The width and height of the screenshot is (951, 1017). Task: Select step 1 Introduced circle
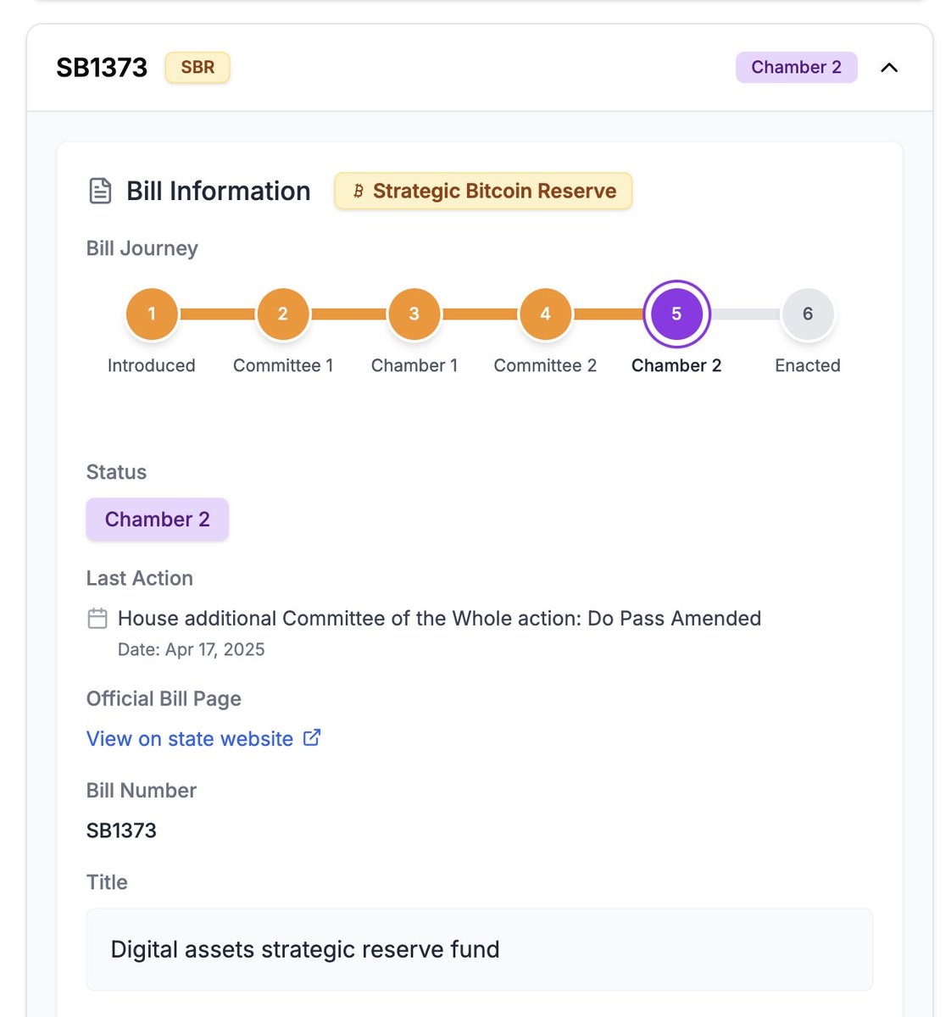click(152, 314)
